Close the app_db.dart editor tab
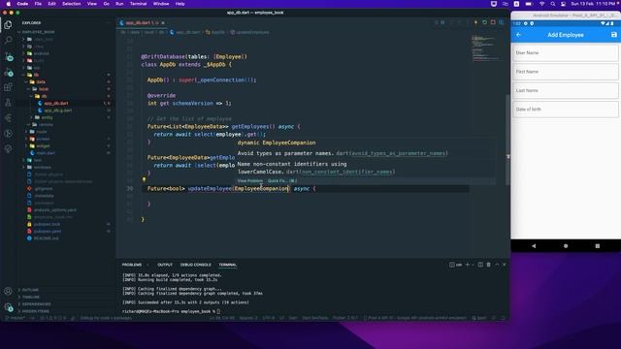Image resolution: width=621 pixels, height=349 pixels. pyautogui.click(x=163, y=23)
